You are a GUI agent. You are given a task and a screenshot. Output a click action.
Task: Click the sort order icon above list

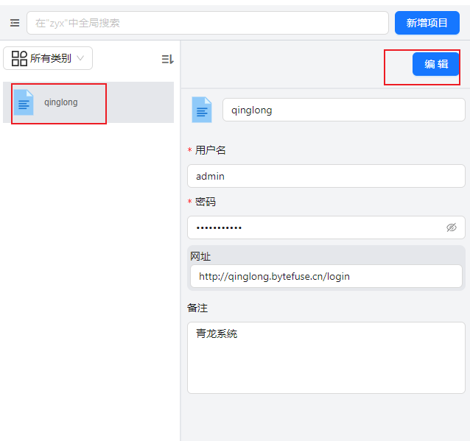[x=167, y=59]
